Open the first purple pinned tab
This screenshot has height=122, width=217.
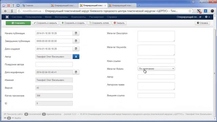pyautogui.click(x=4, y=5)
